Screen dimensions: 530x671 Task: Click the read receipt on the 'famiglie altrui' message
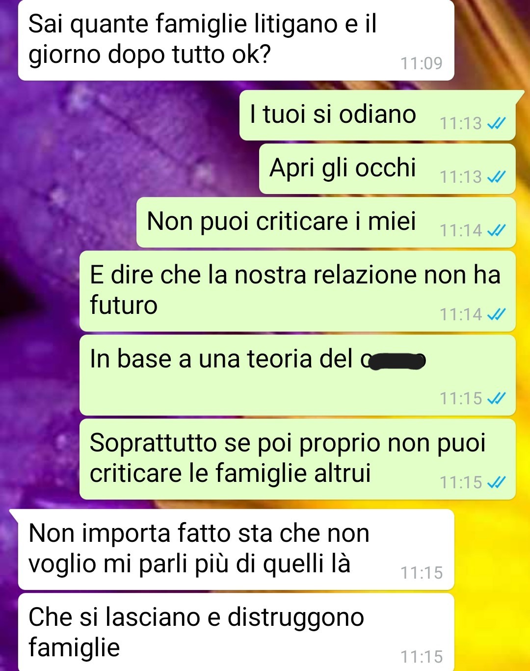click(496, 482)
